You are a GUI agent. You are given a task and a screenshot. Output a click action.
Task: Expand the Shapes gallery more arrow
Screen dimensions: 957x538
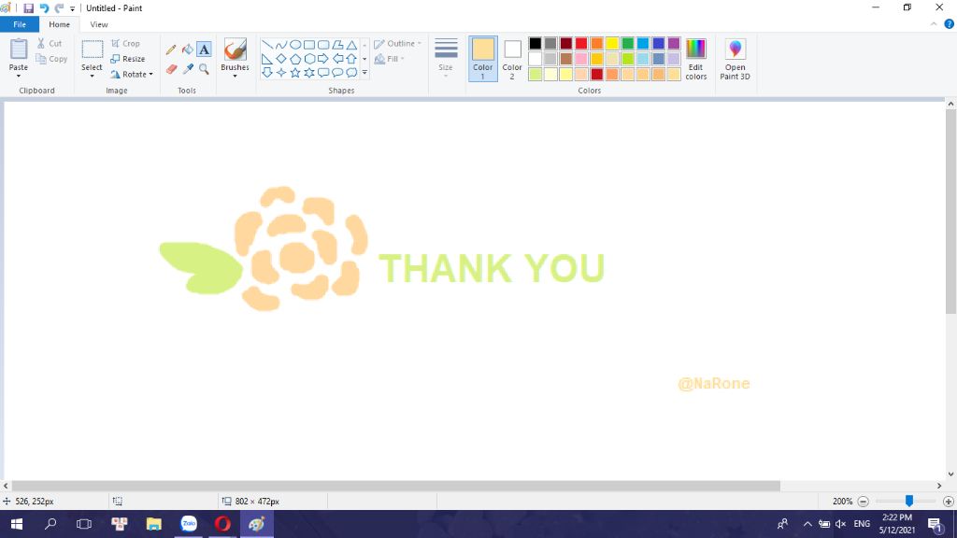364,73
